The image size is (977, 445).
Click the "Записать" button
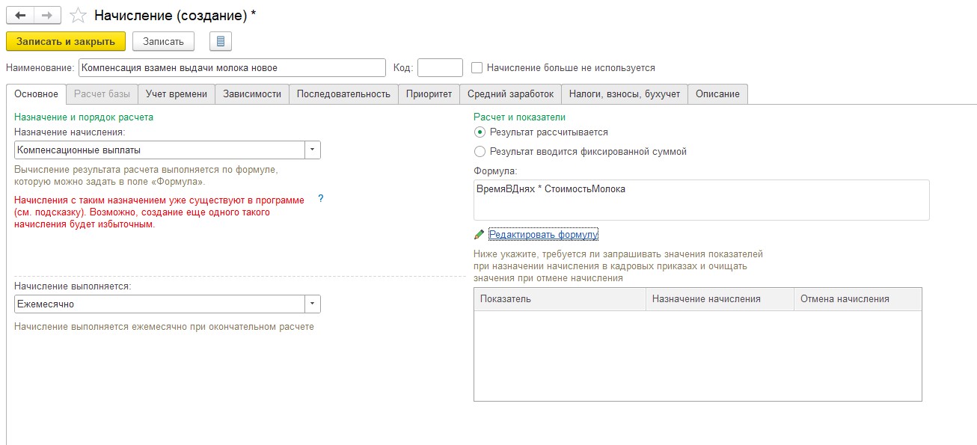[163, 41]
